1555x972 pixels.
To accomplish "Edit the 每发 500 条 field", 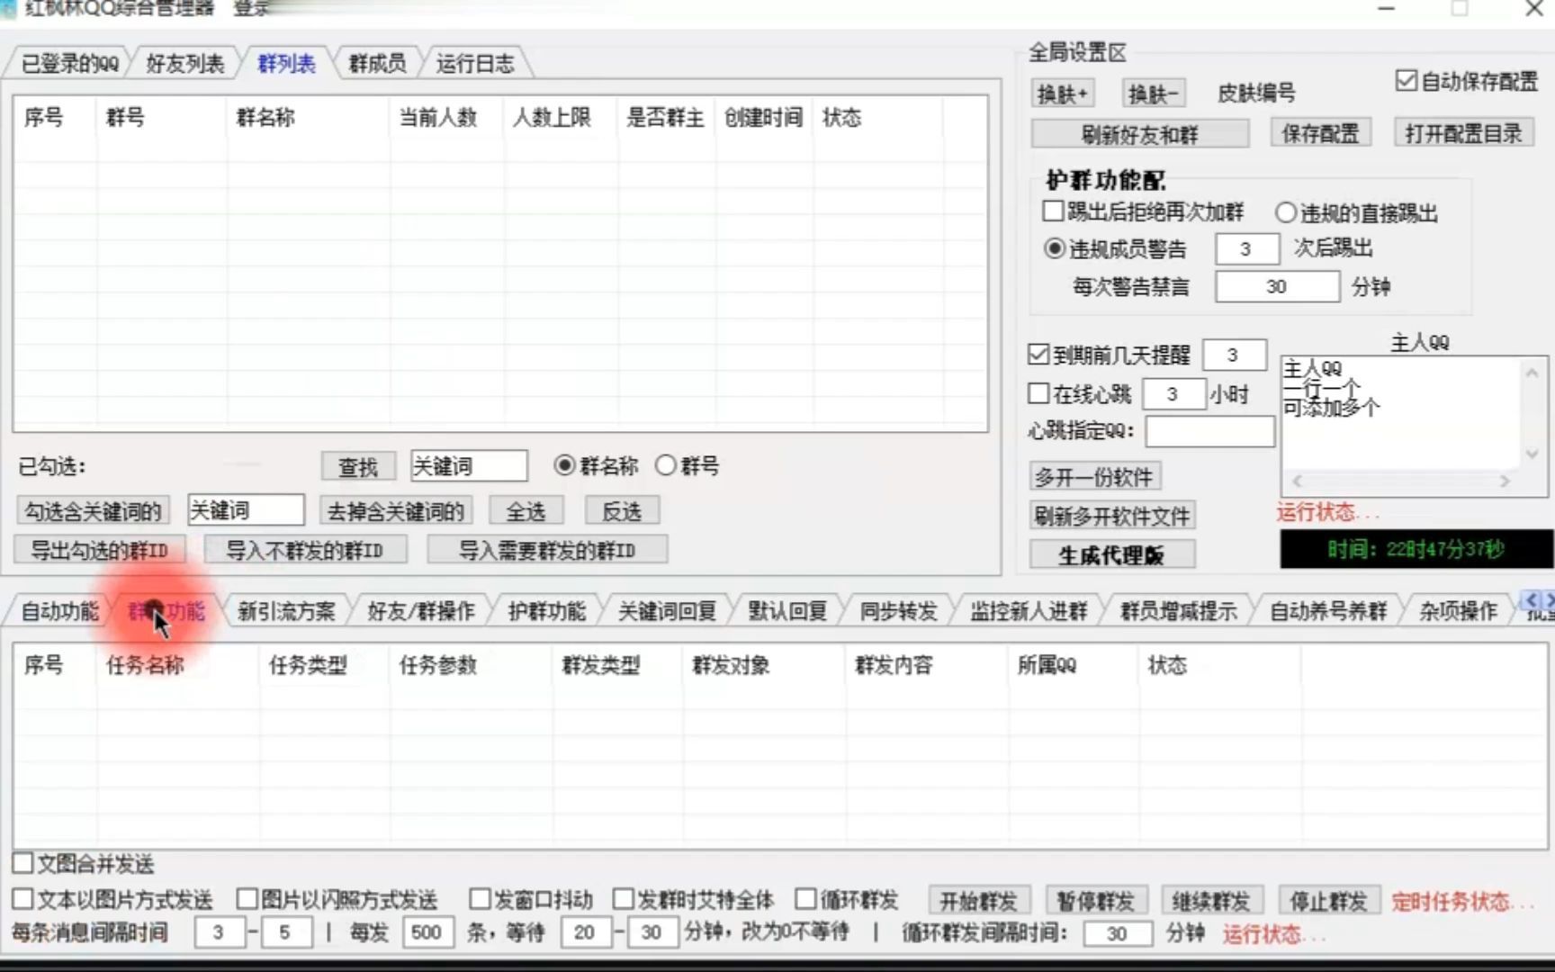I will point(427,932).
